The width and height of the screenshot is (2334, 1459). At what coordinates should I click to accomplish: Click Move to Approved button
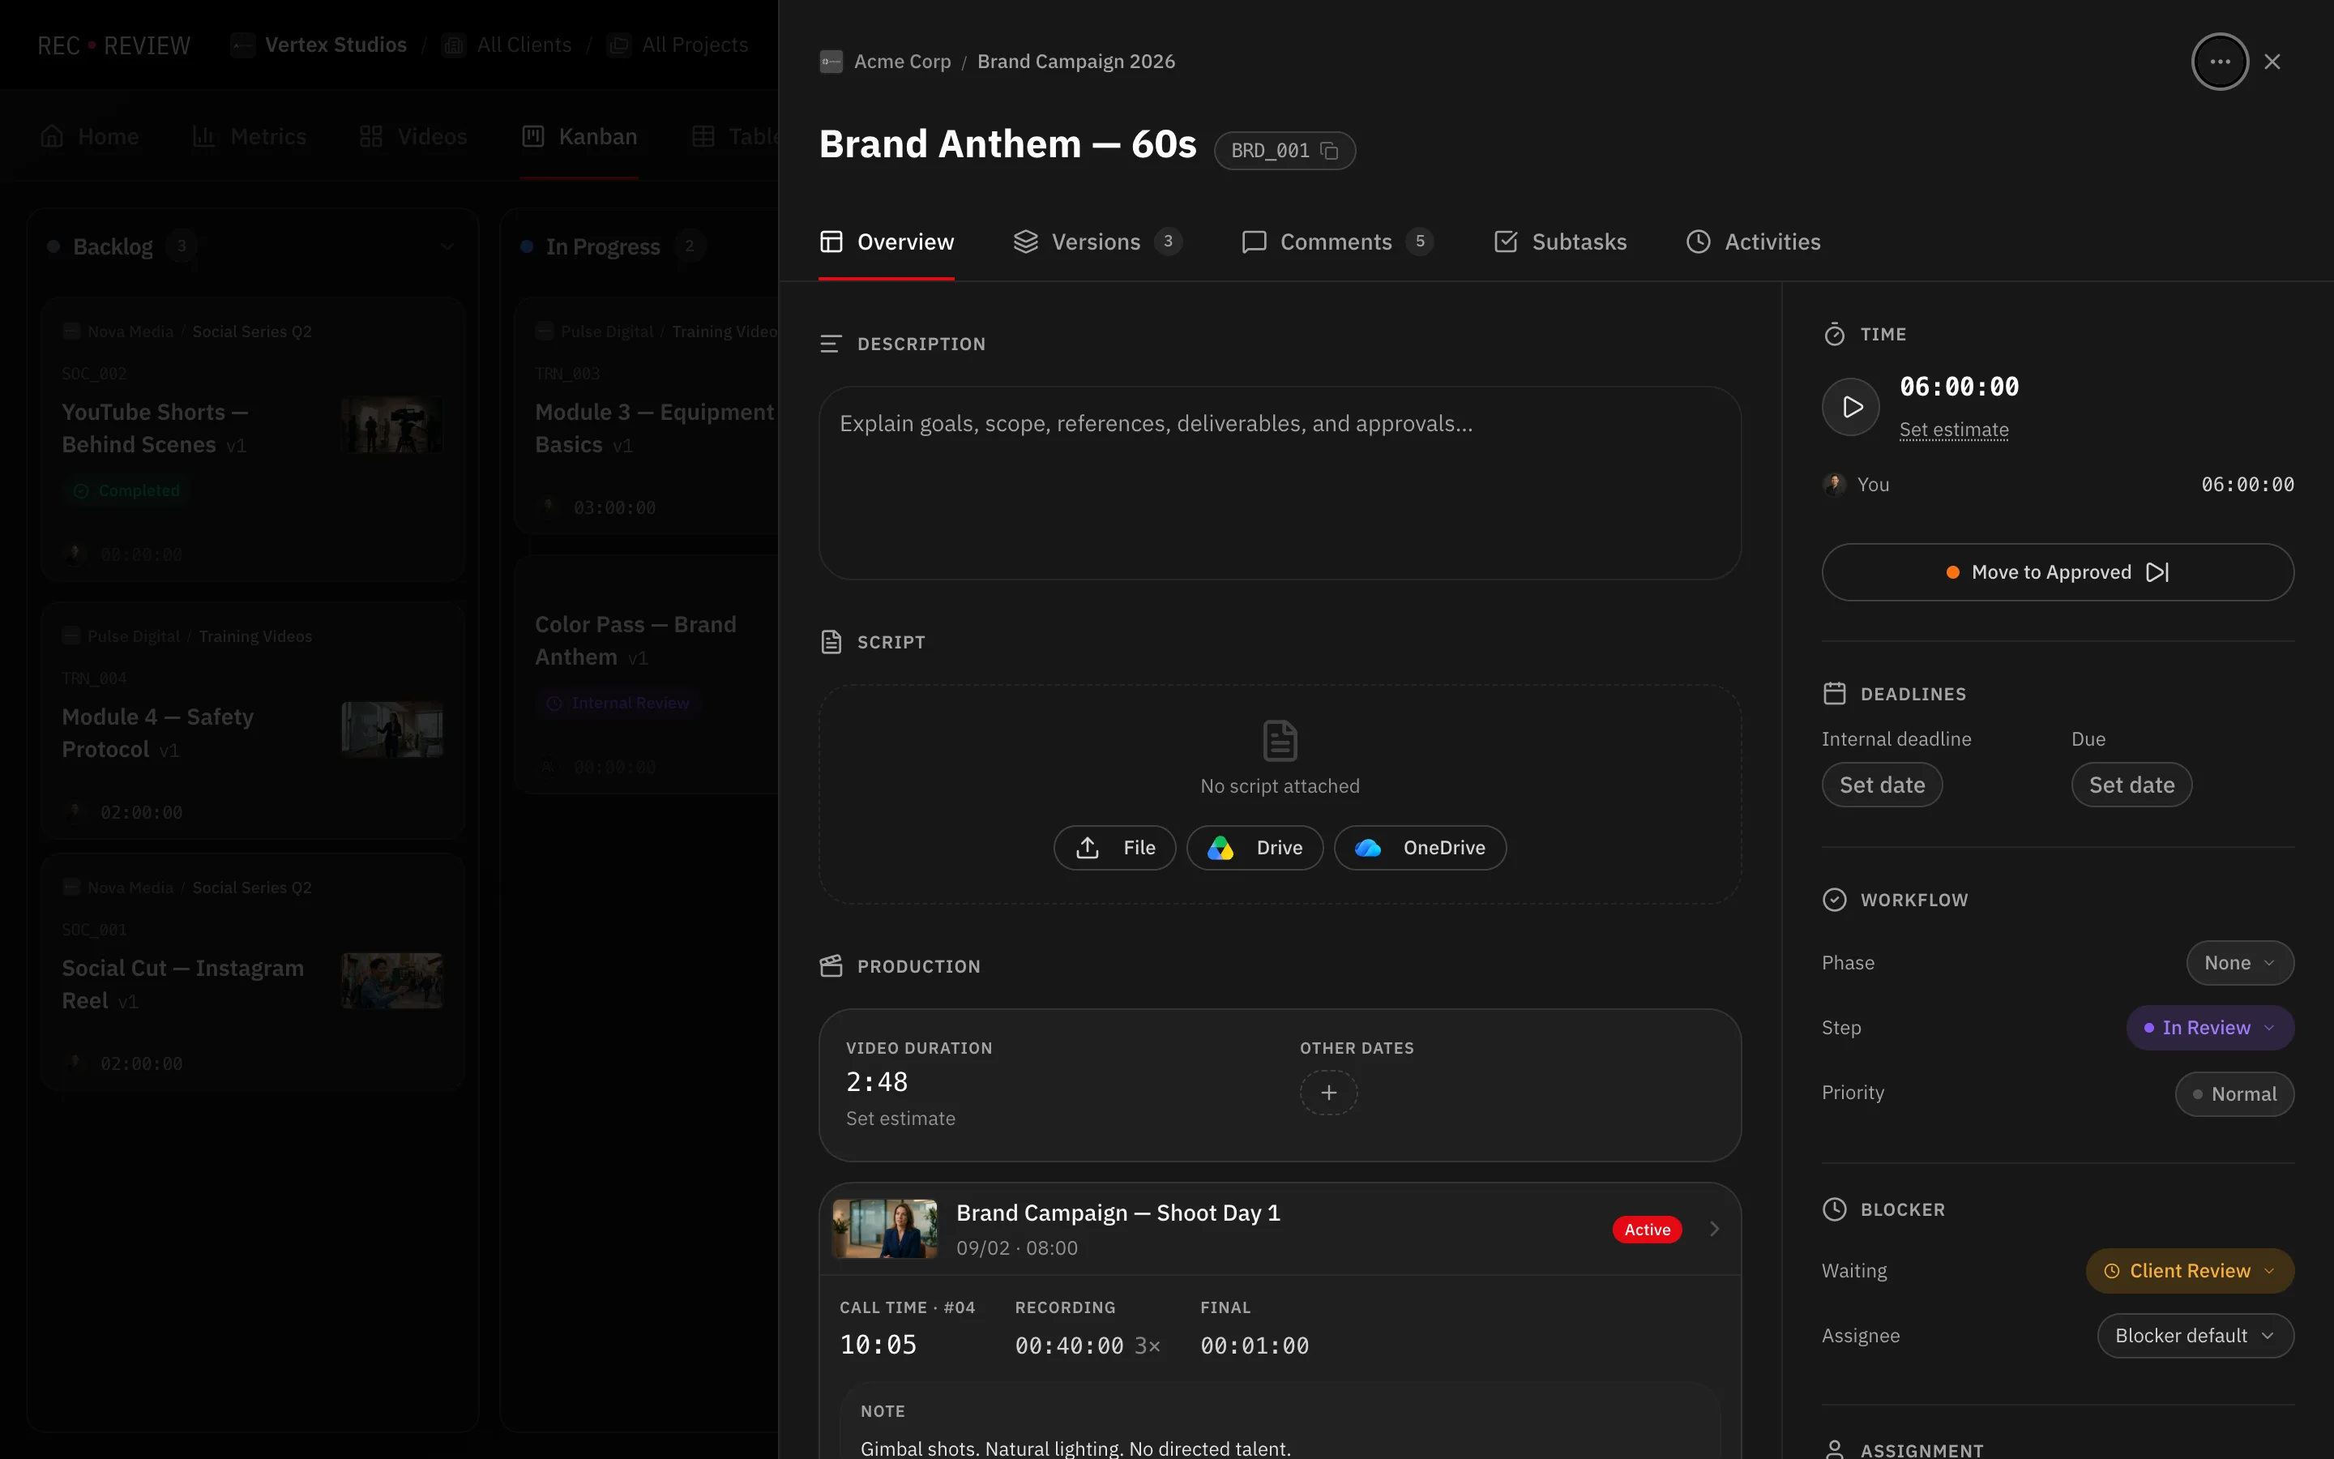point(2057,572)
